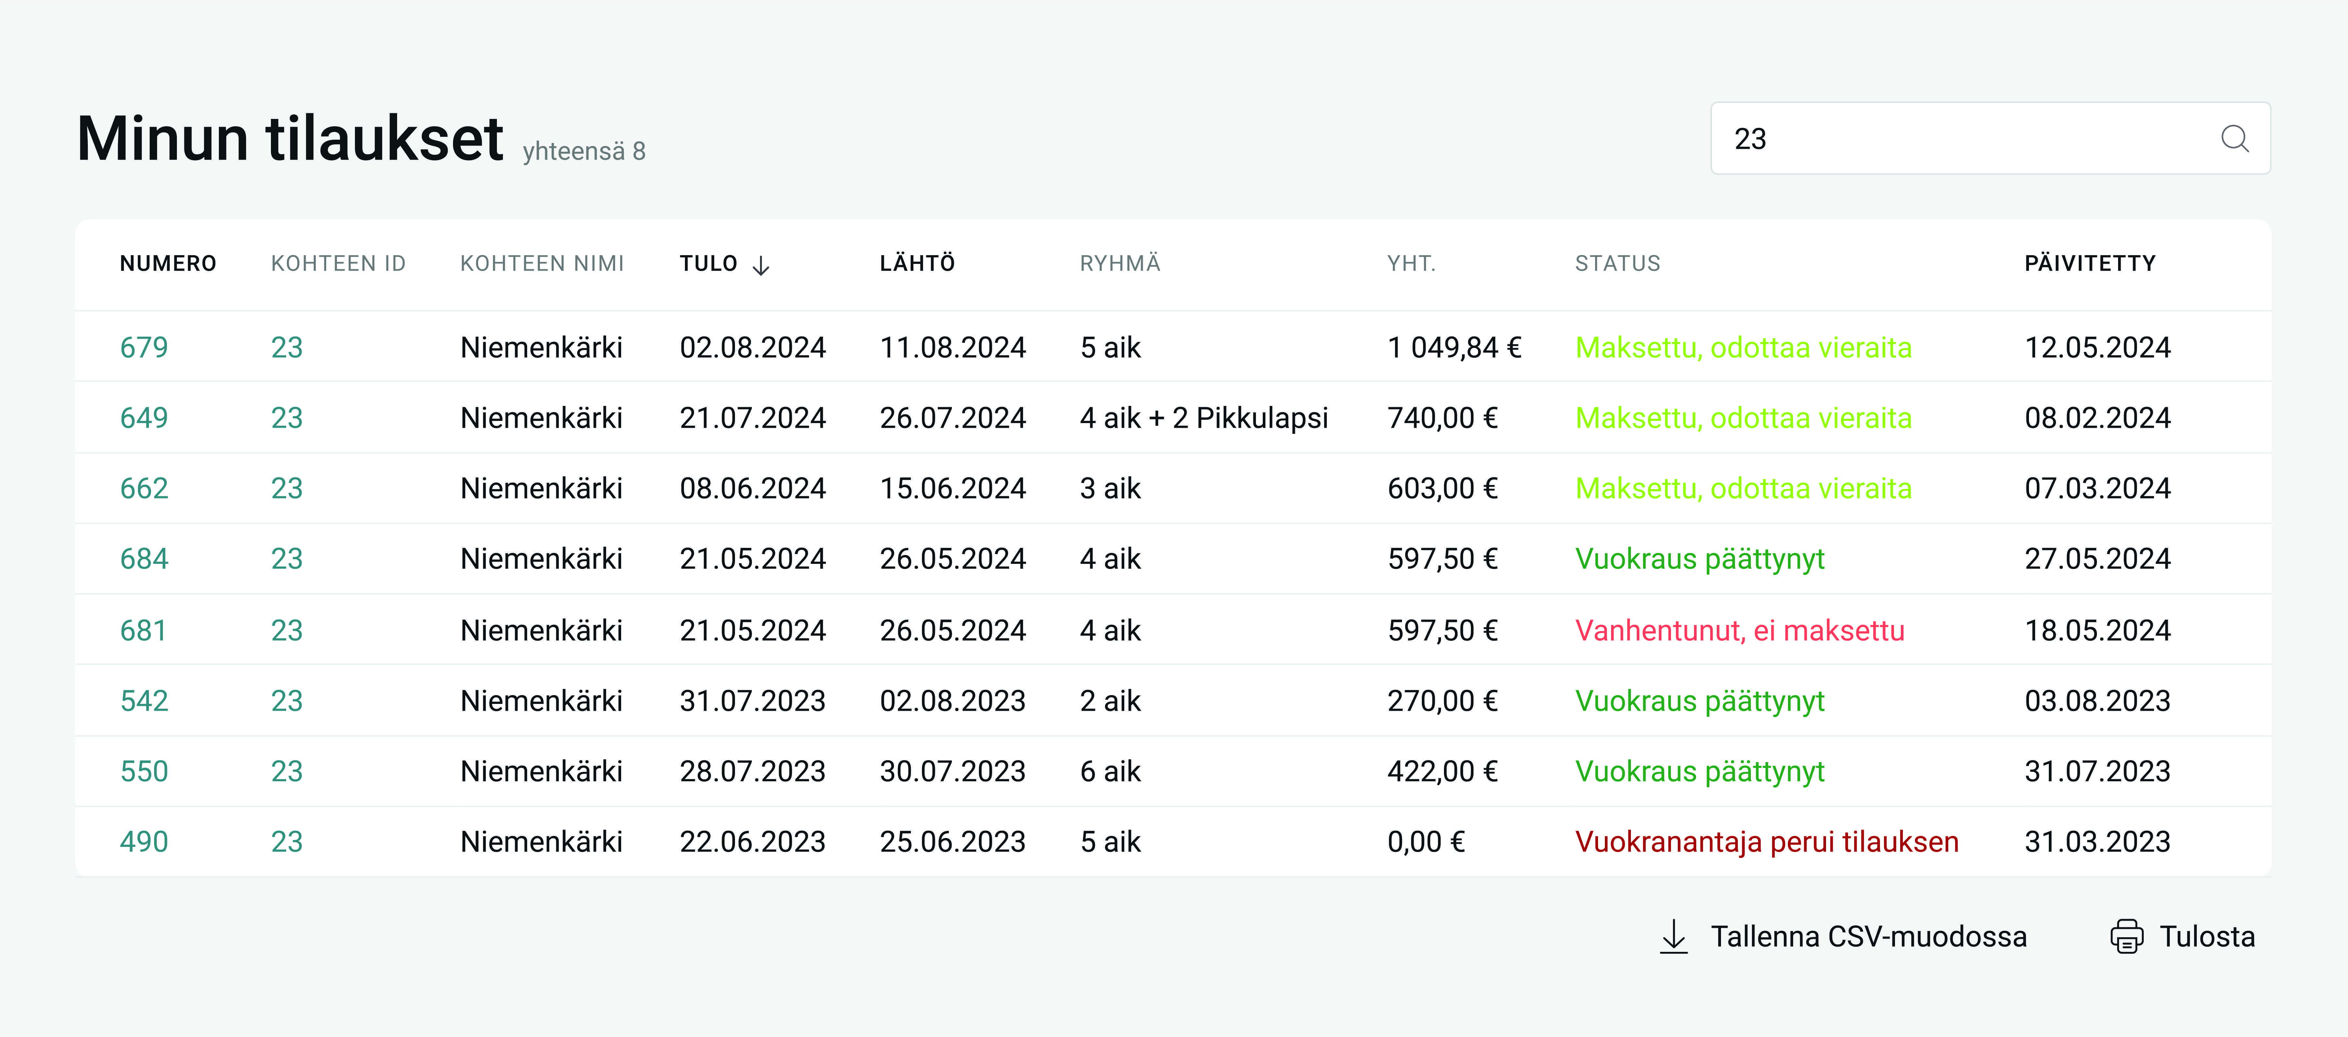Viewport: 2348px width, 1037px height.
Task: Click the magnifier search icon
Action: point(2234,138)
